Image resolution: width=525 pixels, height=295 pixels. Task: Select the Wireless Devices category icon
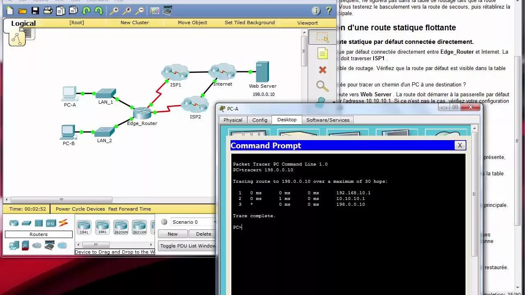tap(51, 223)
